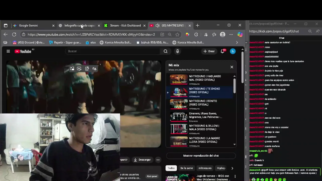Play MHTRESUNO & DILLOM | MALA entry

(200, 129)
